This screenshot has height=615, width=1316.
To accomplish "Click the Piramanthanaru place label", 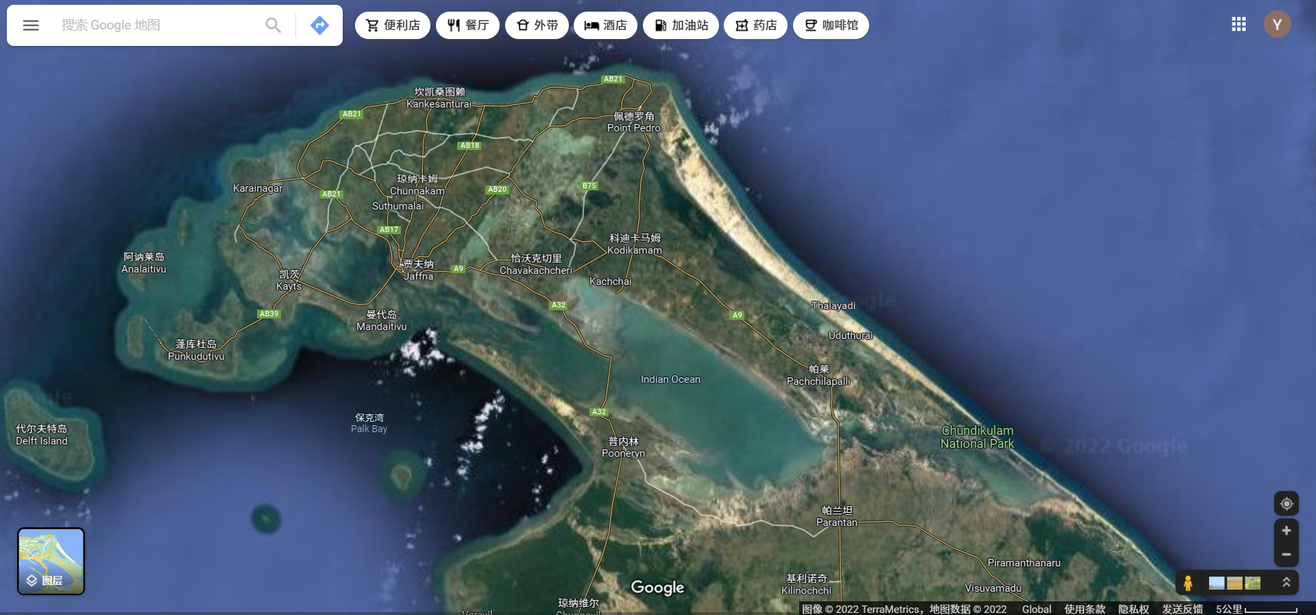I will [1024, 562].
